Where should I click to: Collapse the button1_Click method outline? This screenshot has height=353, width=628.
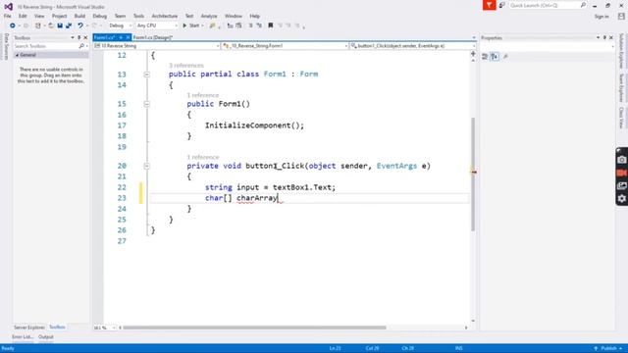coord(146,166)
